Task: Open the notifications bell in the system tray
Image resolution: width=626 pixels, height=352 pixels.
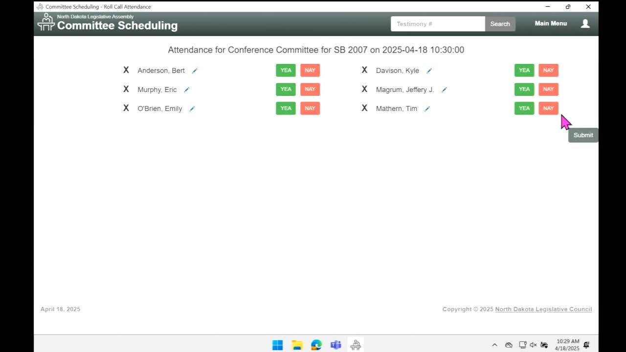Action: [x=586, y=345]
